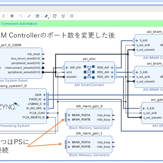Expand the S00_AXI port on axi_smc
Viewport: 163px width, 163px height.
point(67,67)
